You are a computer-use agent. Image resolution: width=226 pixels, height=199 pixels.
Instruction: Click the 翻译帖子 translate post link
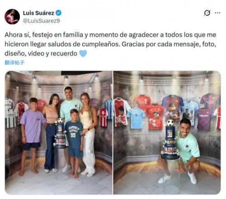tap(14, 62)
